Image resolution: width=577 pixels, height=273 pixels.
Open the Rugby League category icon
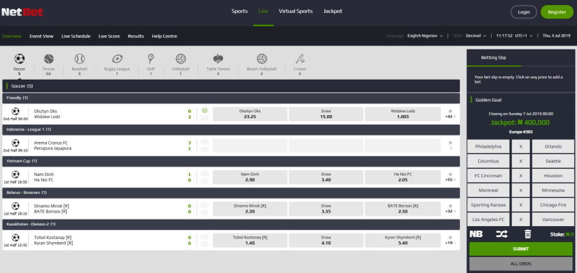point(117,59)
